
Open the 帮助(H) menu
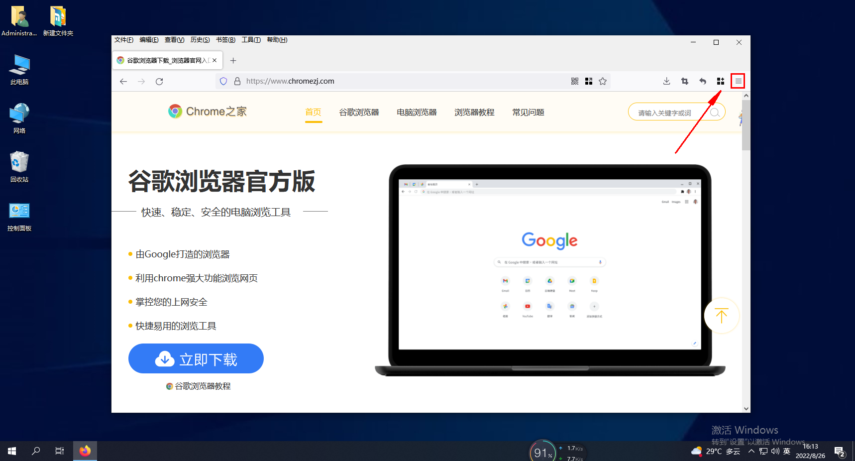(x=277, y=40)
